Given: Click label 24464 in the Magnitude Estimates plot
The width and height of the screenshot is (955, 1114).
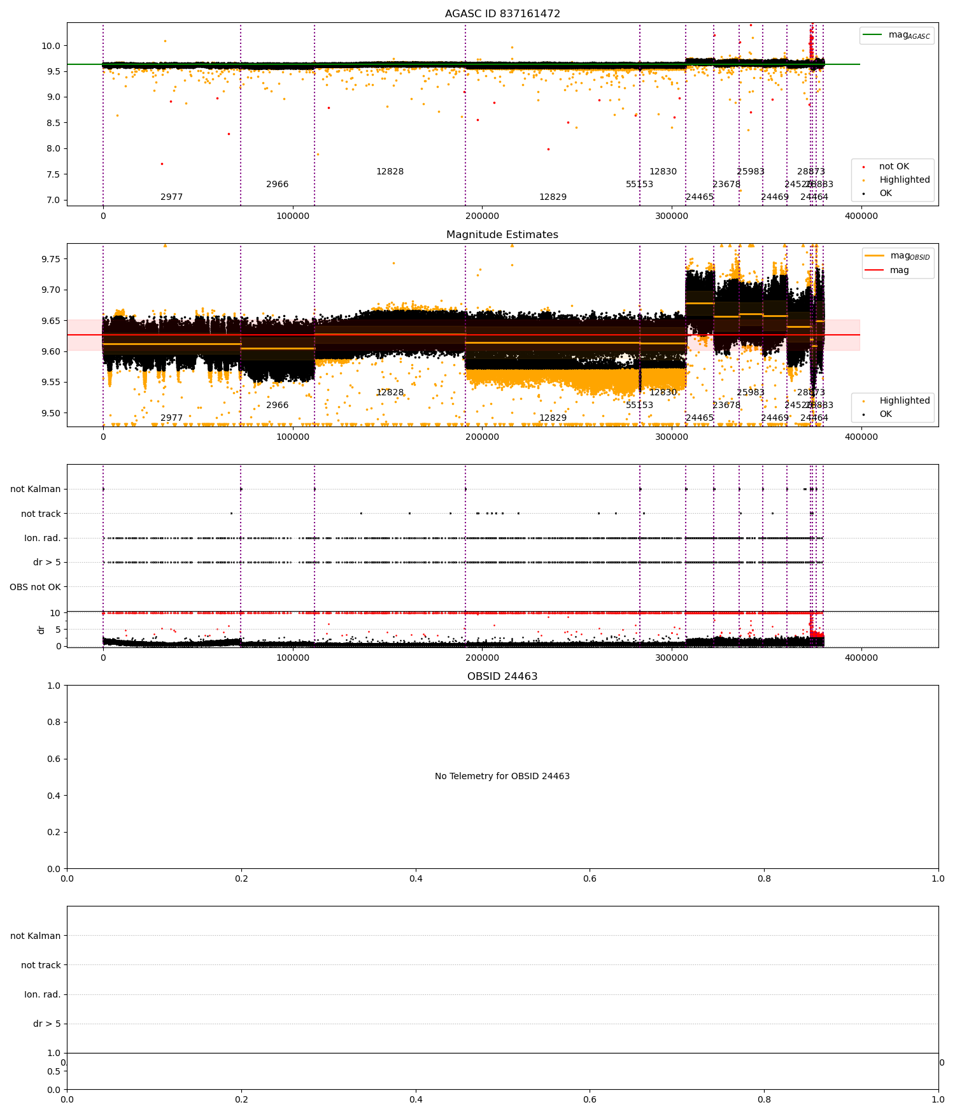Looking at the screenshot, I should 814,418.
